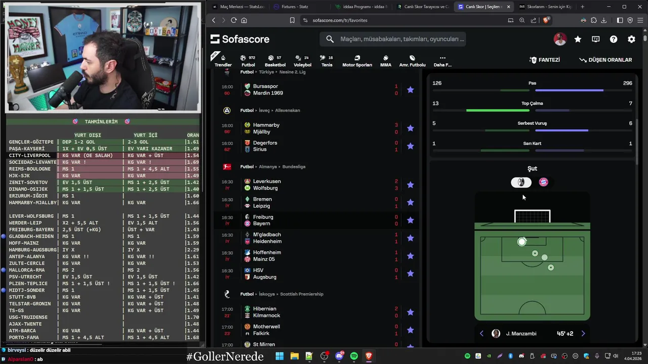Click the Sofascore logo
The height and width of the screenshot is (364, 648).
pos(240,39)
